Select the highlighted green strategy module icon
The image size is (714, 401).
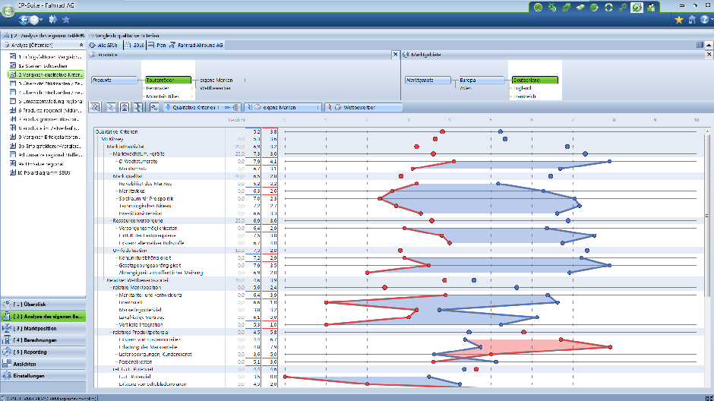tap(637, 8)
